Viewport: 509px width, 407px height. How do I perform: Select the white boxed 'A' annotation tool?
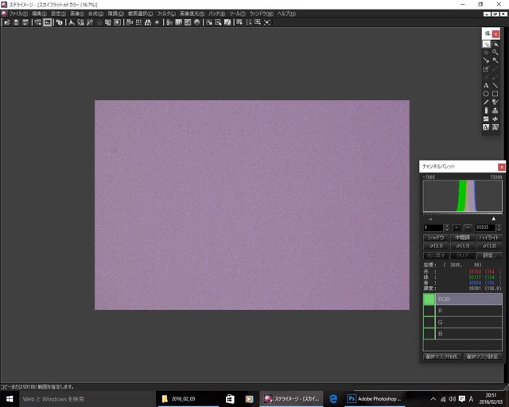pyautogui.click(x=486, y=127)
